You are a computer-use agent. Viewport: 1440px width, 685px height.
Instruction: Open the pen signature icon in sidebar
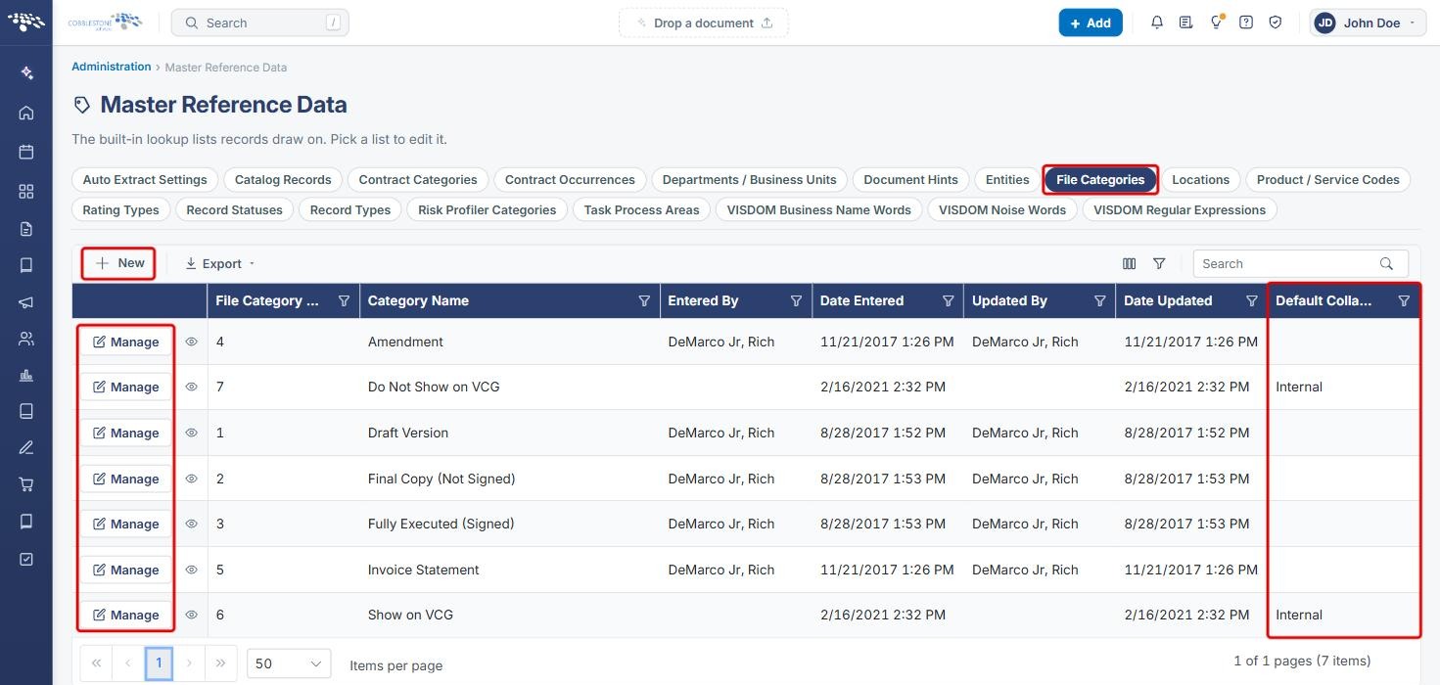pos(26,447)
